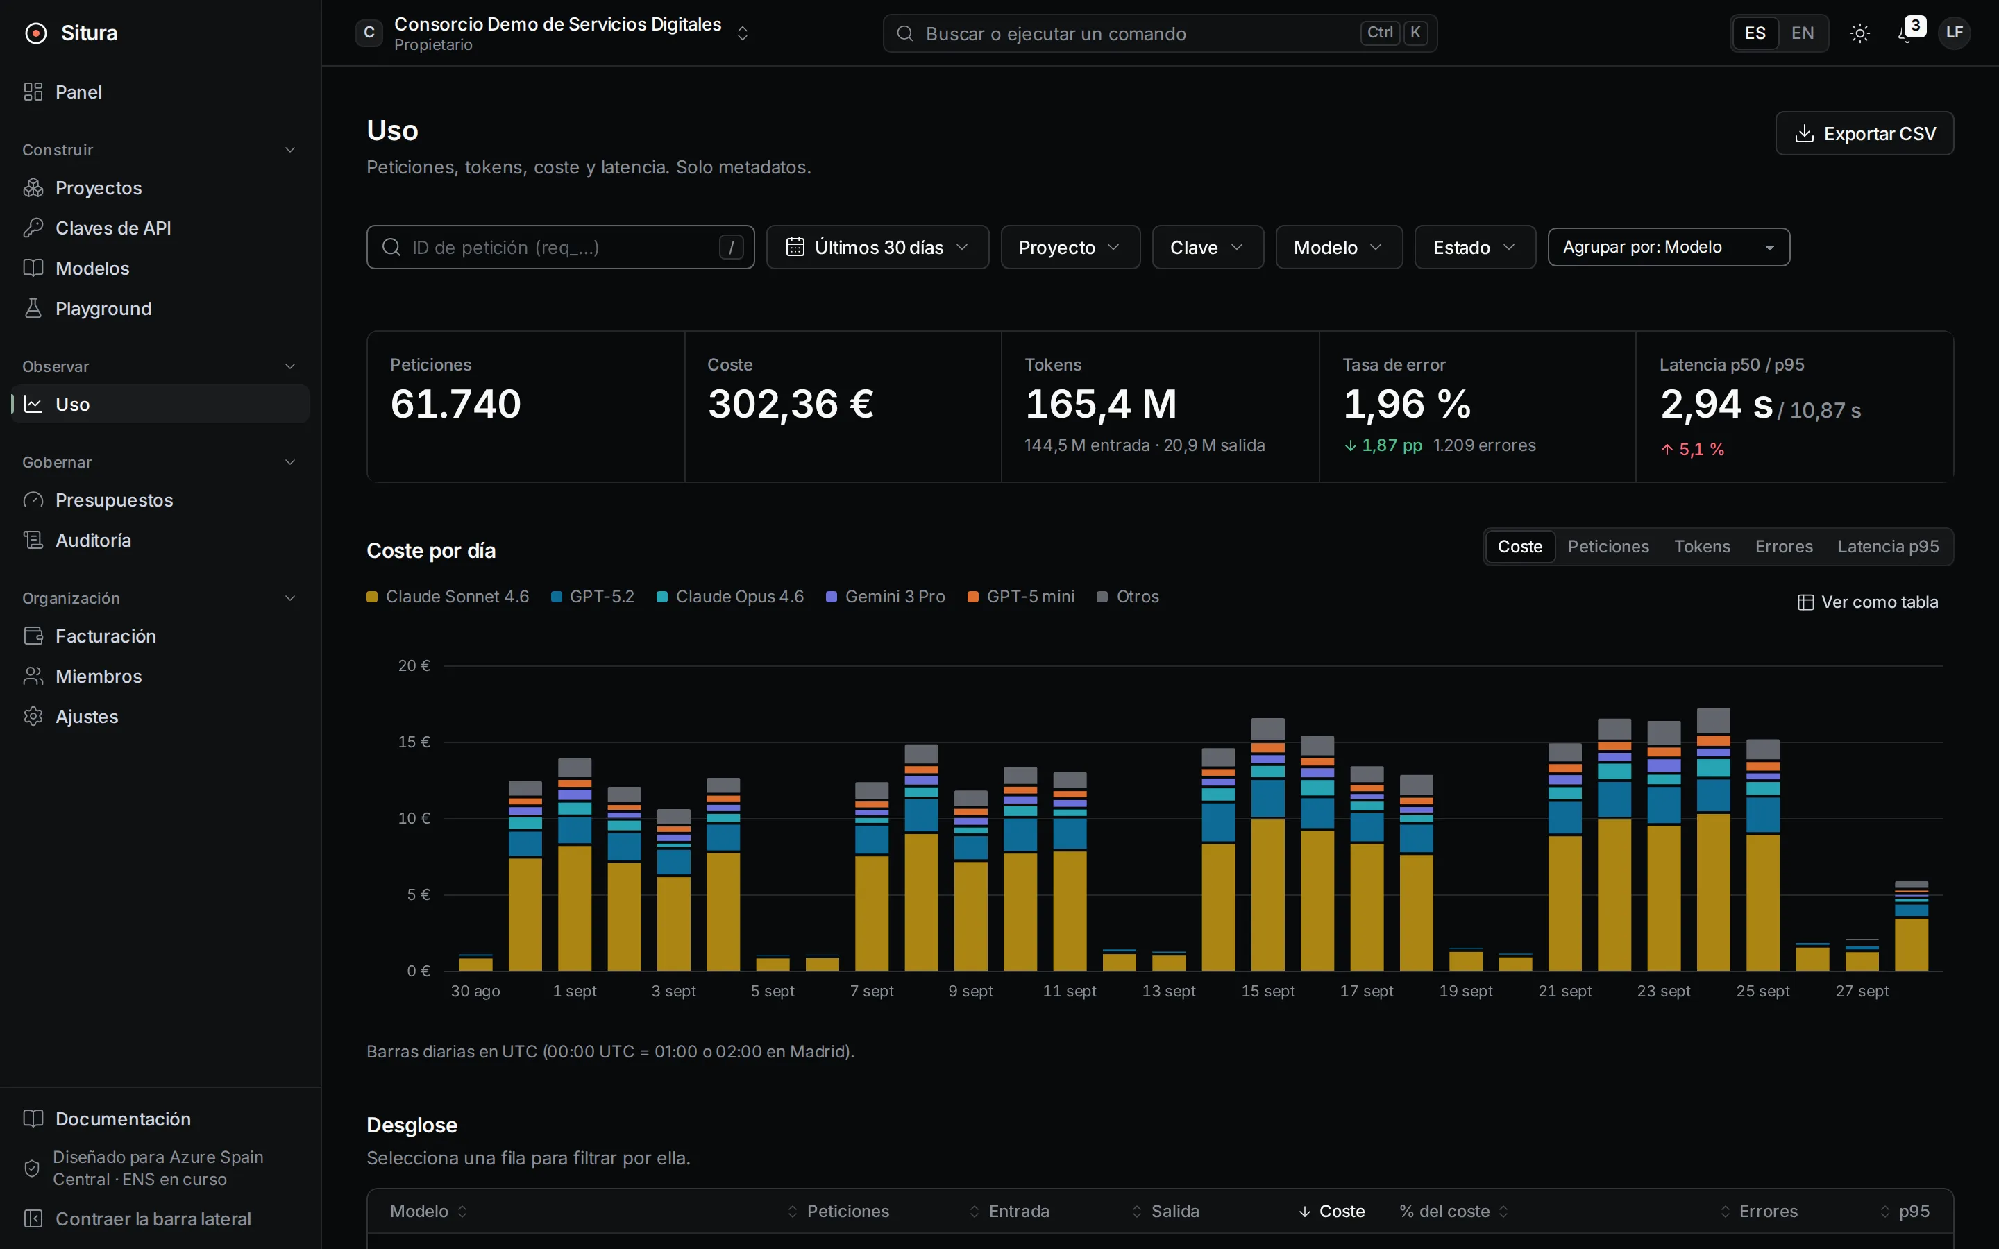Click the Claves de API key icon
Image resolution: width=1999 pixels, height=1249 pixels.
pos(33,228)
